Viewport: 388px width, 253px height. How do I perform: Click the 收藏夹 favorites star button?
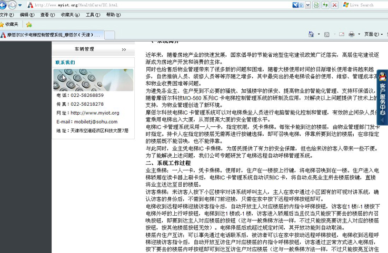[9, 25]
